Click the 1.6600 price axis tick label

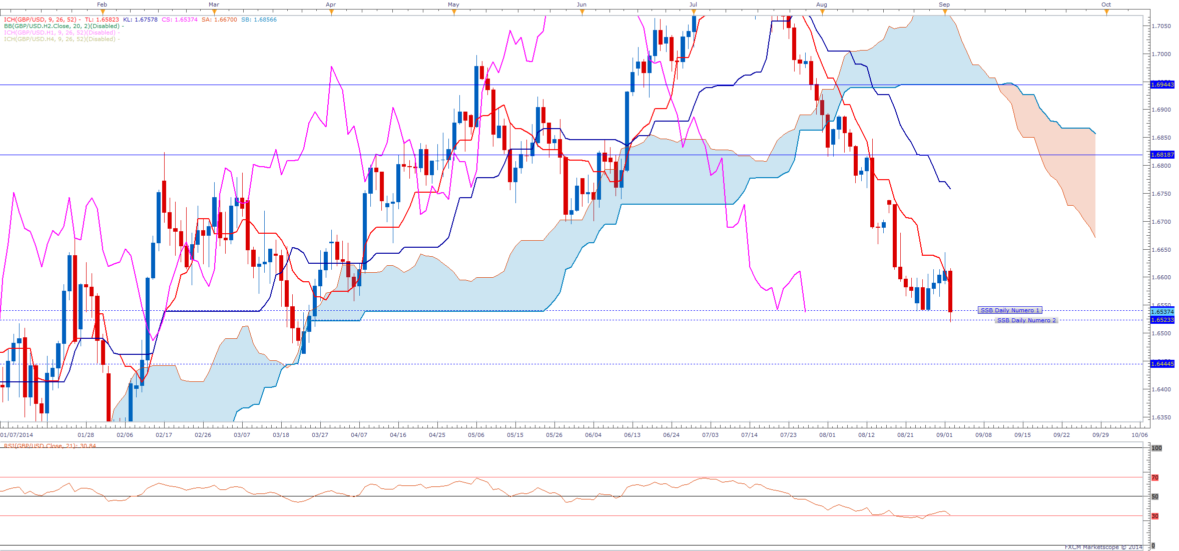pos(1161,277)
